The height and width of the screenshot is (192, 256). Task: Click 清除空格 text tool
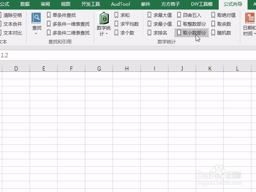[11, 15]
